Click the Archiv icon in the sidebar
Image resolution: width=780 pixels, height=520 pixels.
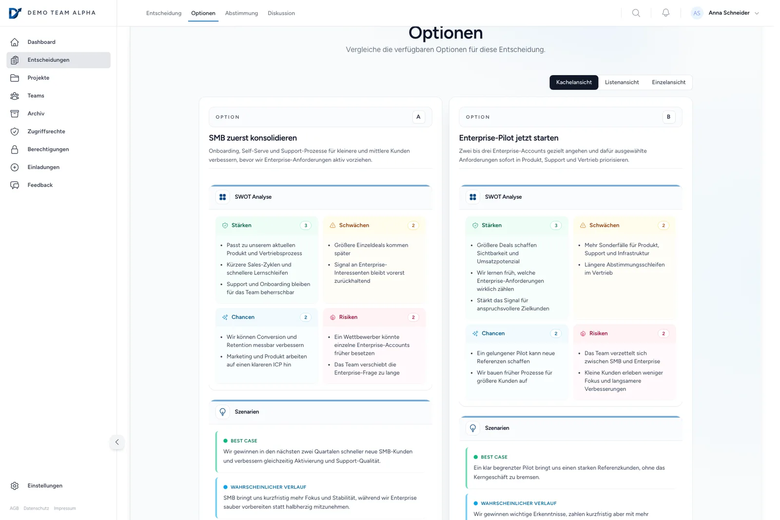pos(15,113)
